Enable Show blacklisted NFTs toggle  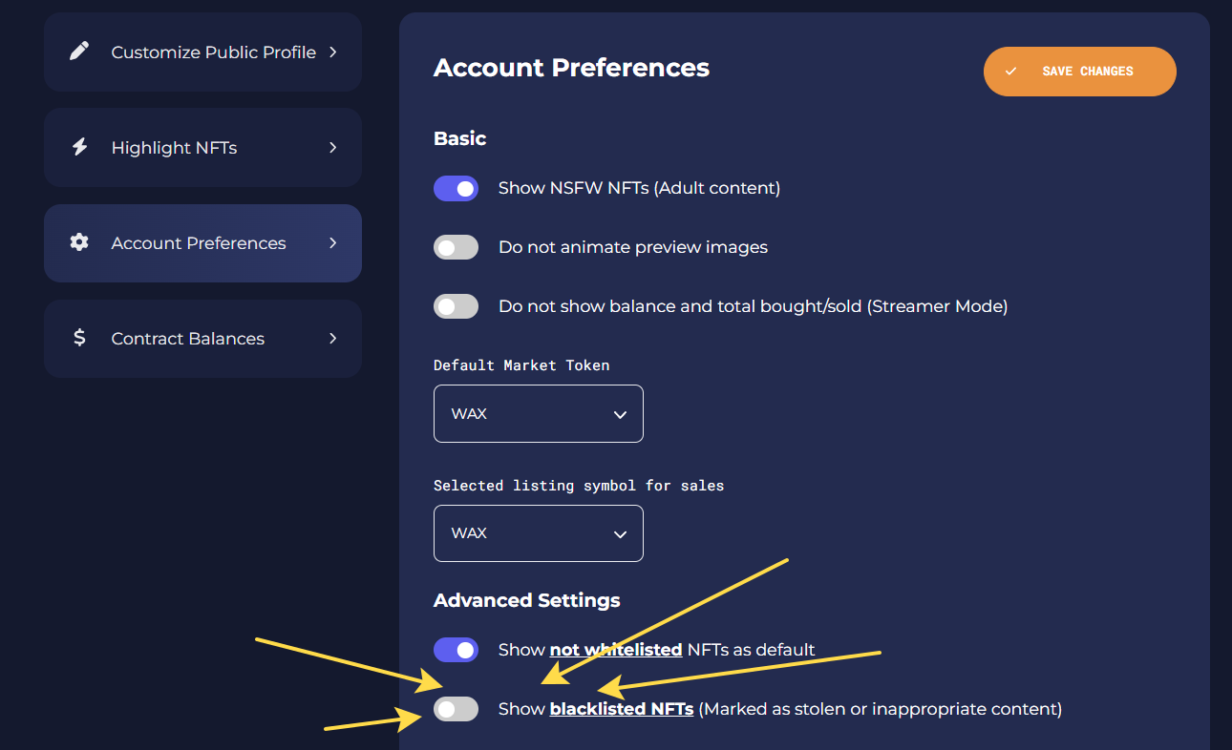click(456, 710)
